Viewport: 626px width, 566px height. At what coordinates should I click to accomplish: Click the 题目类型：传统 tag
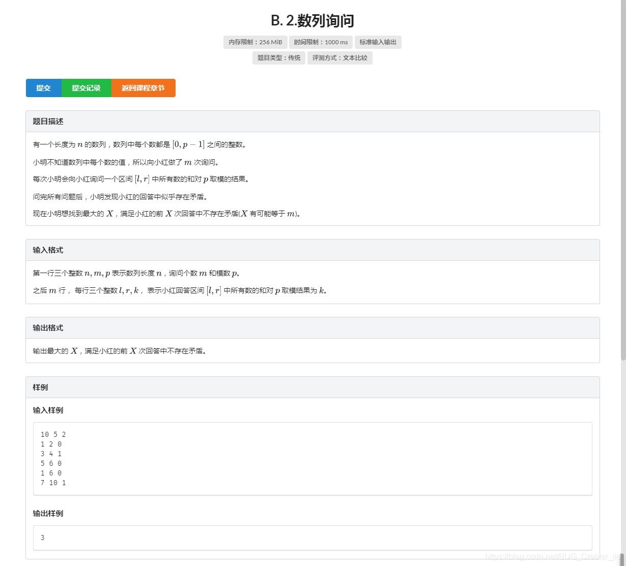coord(279,58)
